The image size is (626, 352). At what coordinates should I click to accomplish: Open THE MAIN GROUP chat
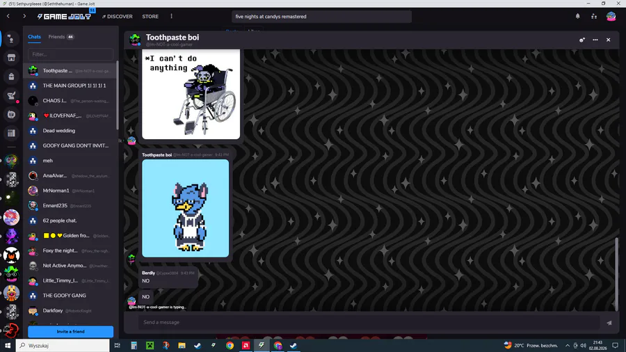pyautogui.click(x=70, y=86)
